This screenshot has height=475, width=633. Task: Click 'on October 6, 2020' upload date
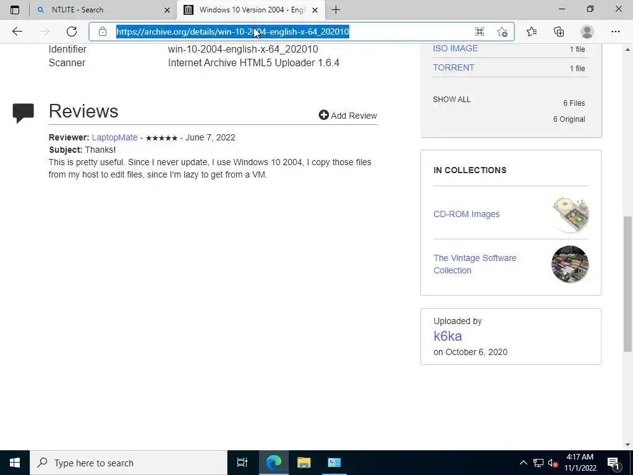(x=470, y=352)
